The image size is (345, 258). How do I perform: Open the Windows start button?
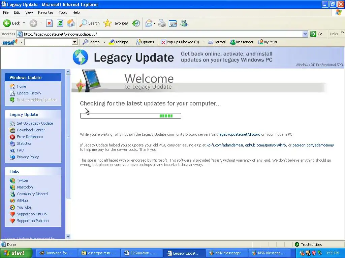coord(16,253)
